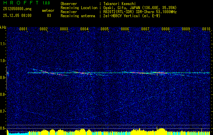Click the Receiving antenna field label

point(78,16)
